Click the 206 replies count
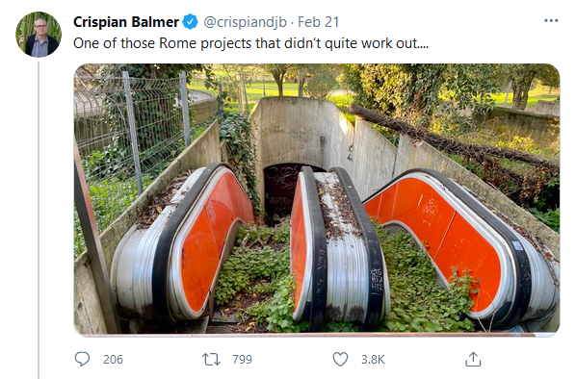Image resolution: width=576 pixels, height=379 pixels. tap(113, 359)
